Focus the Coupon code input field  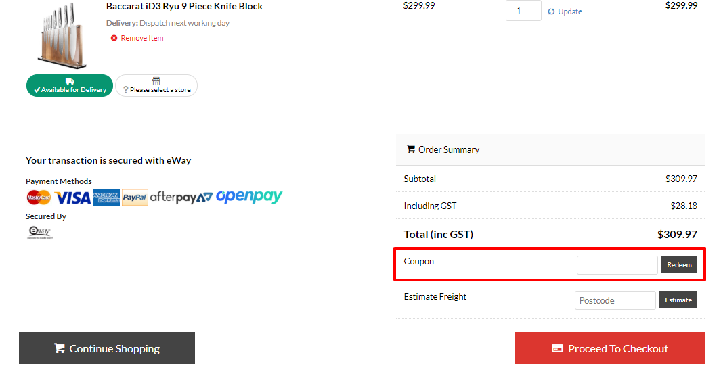(x=617, y=265)
